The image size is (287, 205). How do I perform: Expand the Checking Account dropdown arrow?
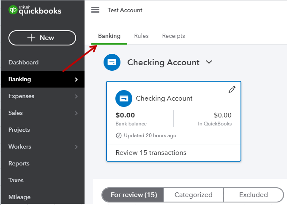209,62
